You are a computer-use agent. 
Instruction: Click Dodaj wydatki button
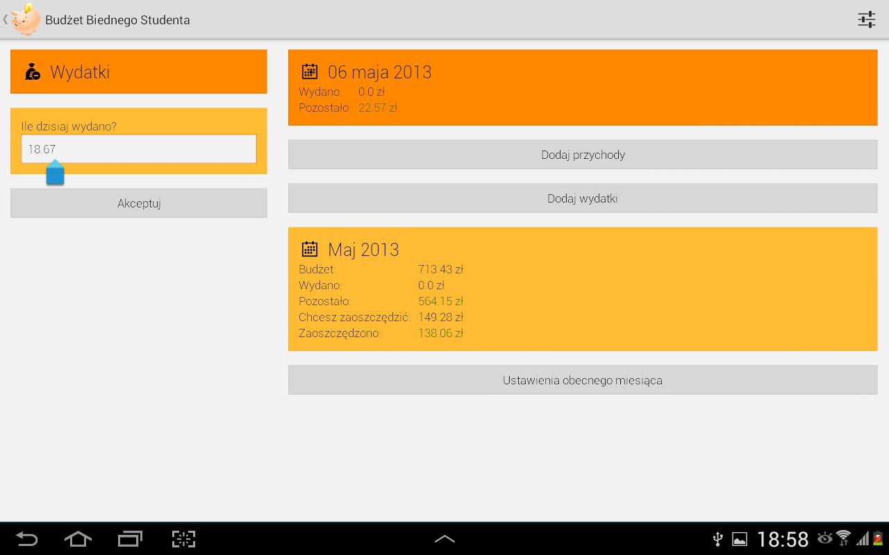(x=583, y=198)
